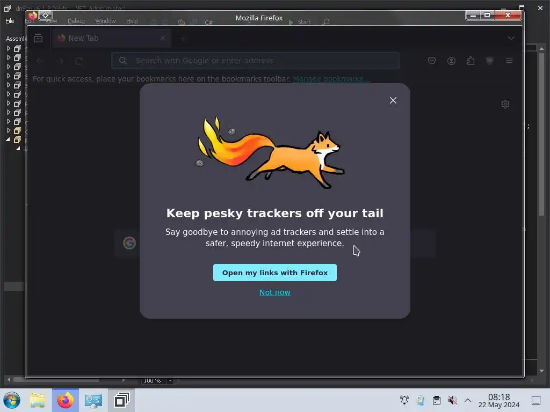Open dnSpy Window menu
The image size is (550, 412).
pyautogui.click(x=105, y=21)
